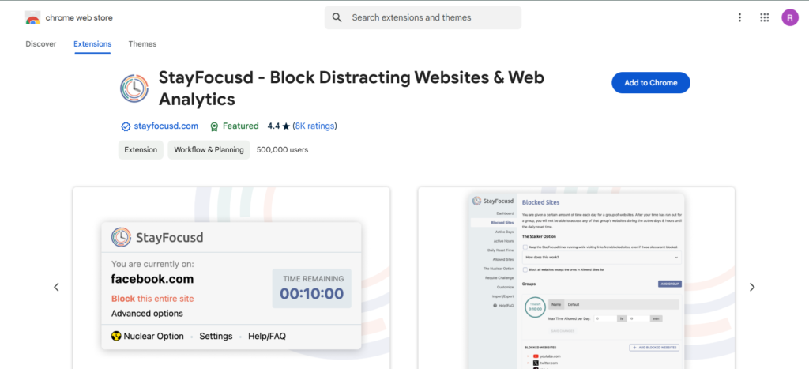Click the verified publisher badge icon
Screen dimensions: 809x369
[x=126, y=126]
